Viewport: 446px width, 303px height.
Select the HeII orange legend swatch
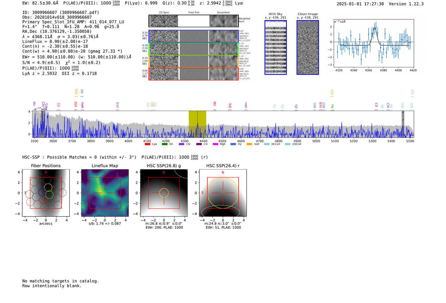(249, 144)
